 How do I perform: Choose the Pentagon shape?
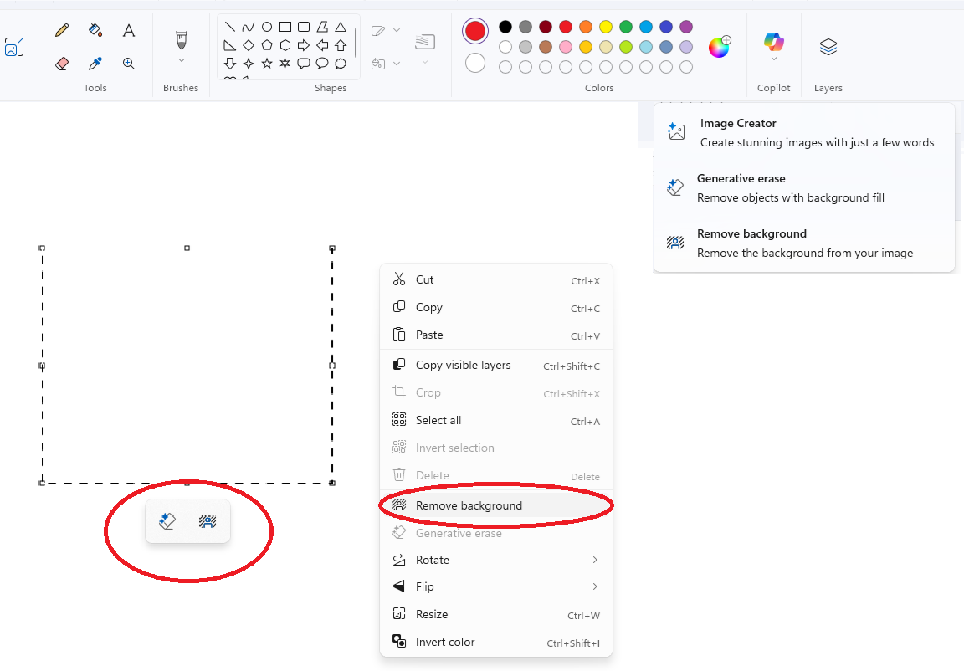pos(267,45)
